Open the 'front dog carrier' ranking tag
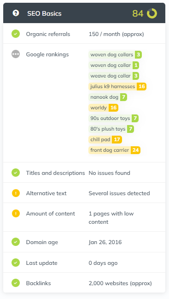The width and height of the screenshot is (169, 299). click(114, 150)
